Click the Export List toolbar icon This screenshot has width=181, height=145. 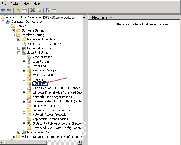(39, 11)
